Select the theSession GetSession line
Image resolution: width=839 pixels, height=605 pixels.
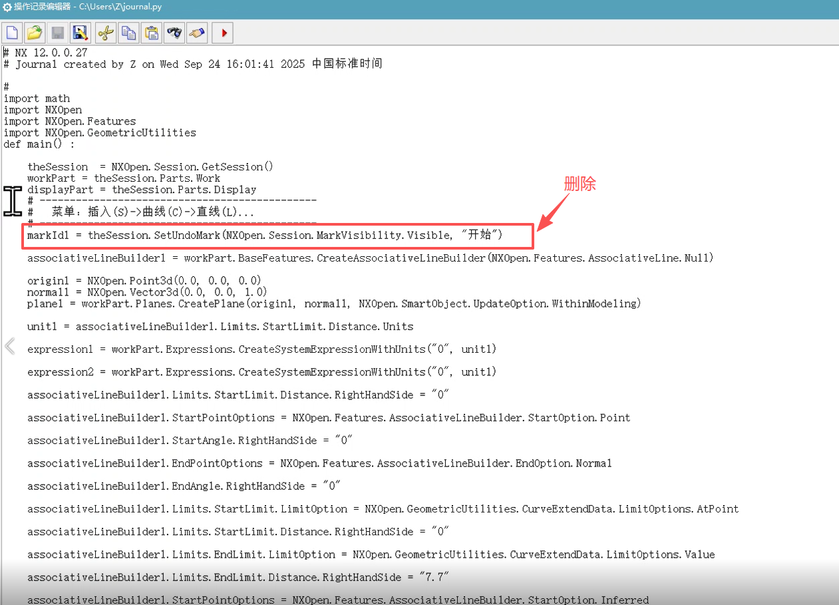point(150,166)
